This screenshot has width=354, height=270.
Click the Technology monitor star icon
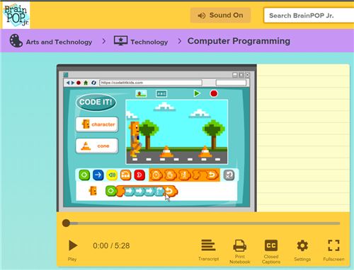[120, 41]
